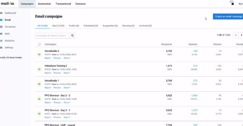The height and width of the screenshot is (126, 243).
Task: Open the Templates sidebar item
Action: tap(10, 27)
